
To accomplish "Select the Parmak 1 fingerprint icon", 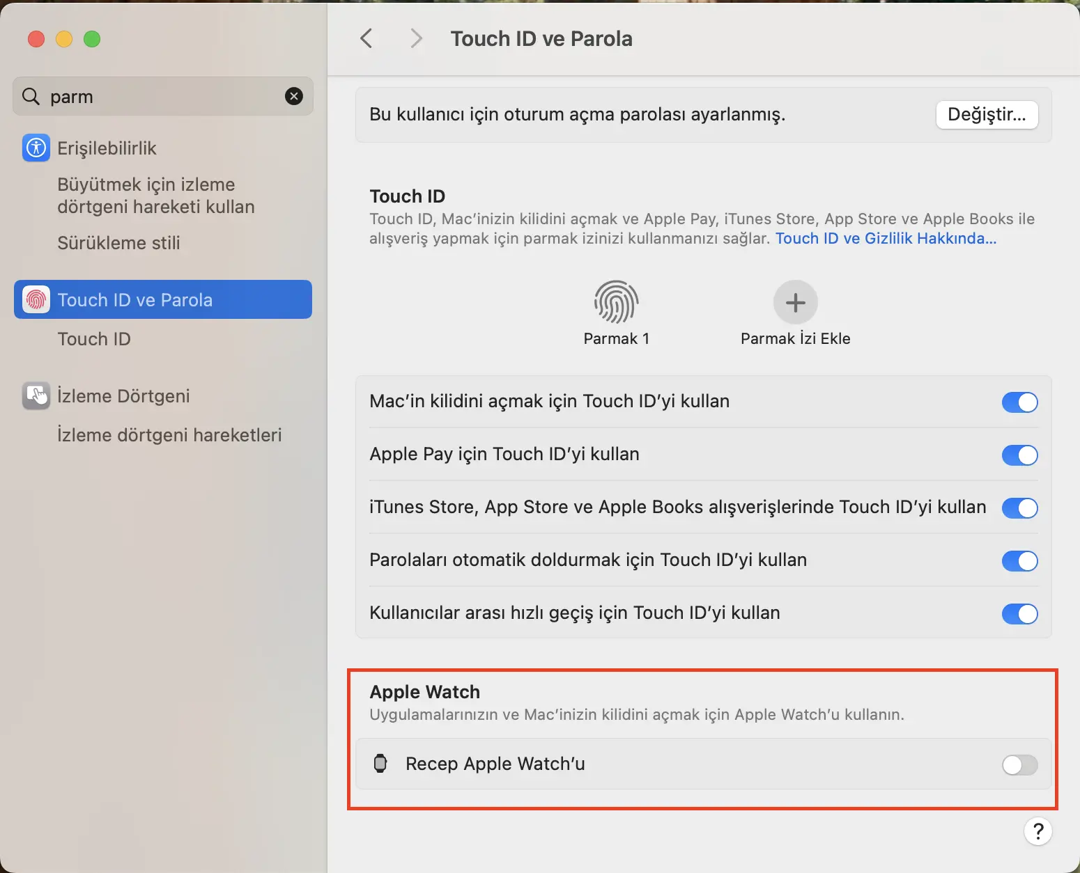I will (x=616, y=302).
